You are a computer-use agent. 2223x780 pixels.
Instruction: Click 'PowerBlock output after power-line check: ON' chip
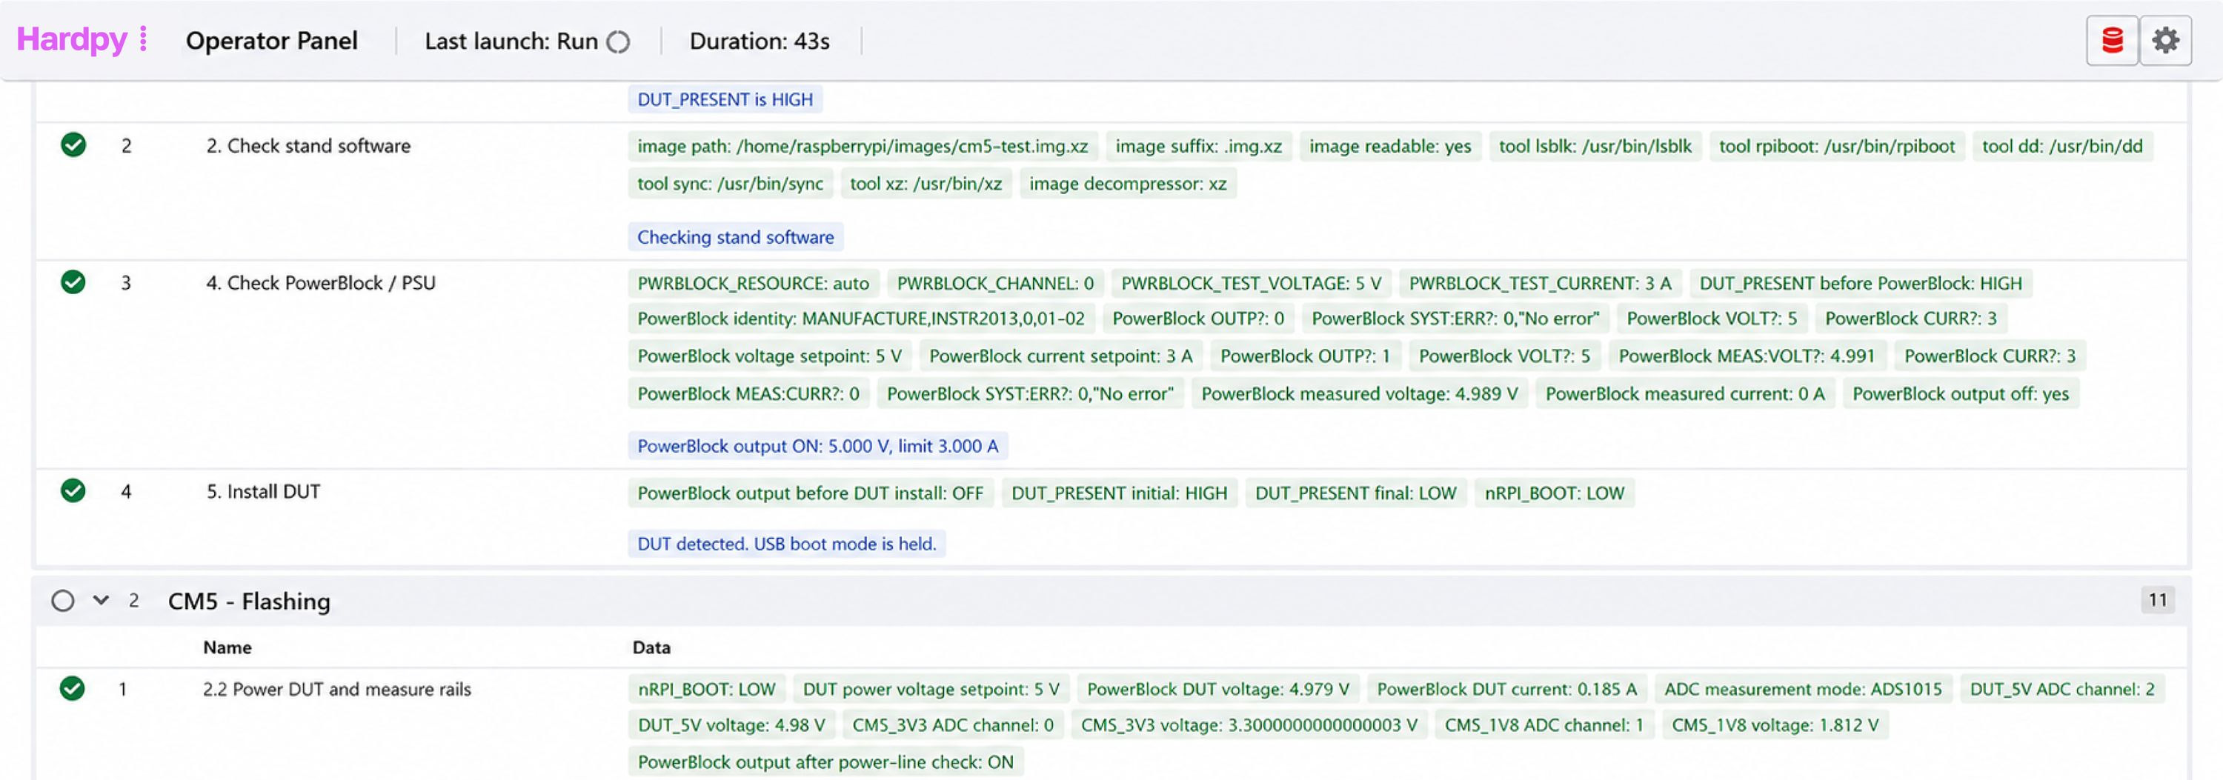pos(826,763)
